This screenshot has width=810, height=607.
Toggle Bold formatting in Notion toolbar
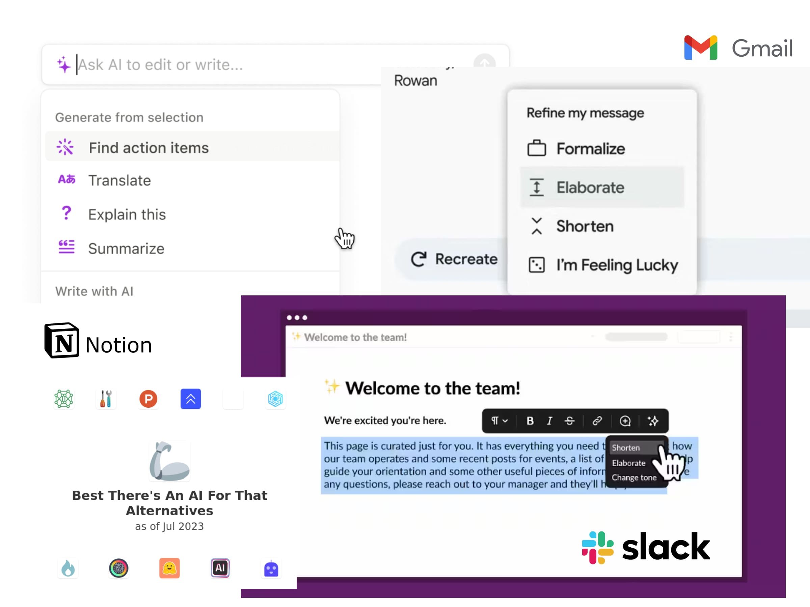point(530,421)
